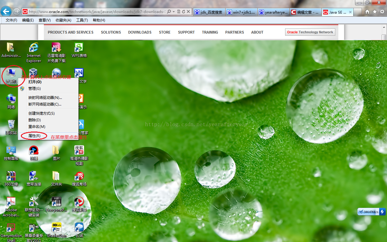
Task: Launch the 屏幕录像专家V2011 shortcut
Action: 34,232
